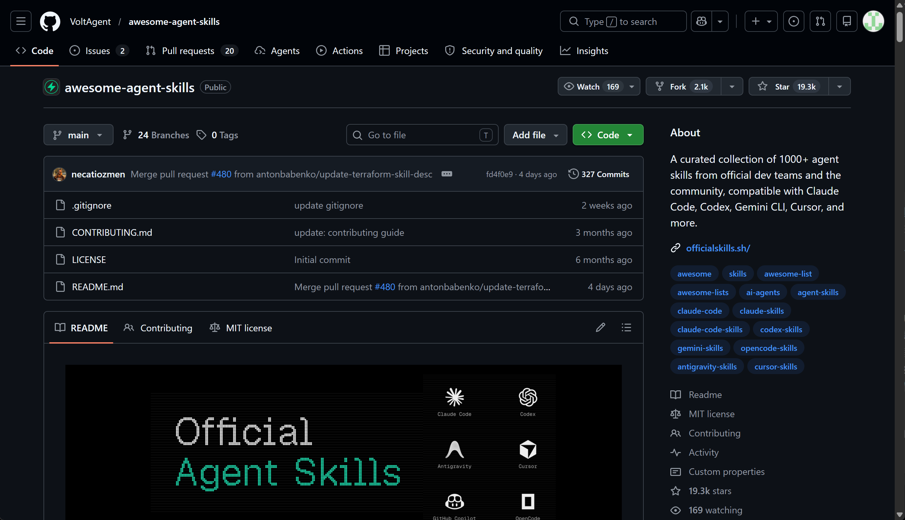
Task: Expand the Watch notification options arrow
Action: coord(632,87)
